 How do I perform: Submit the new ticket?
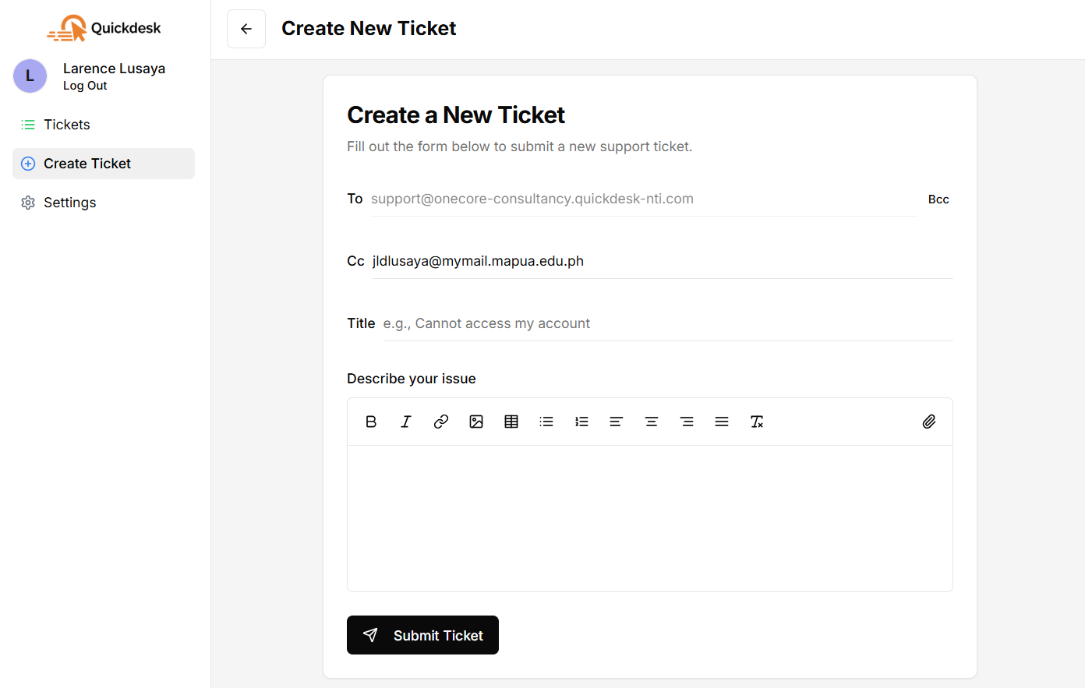422,635
